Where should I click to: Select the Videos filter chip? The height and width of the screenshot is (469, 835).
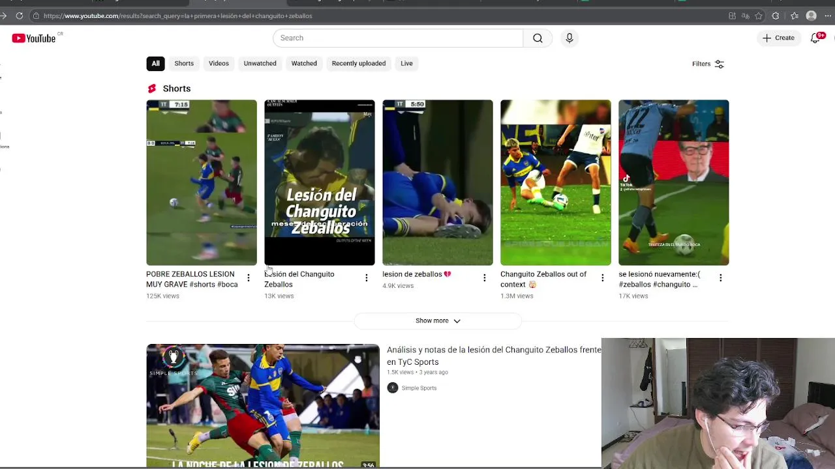(219, 63)
